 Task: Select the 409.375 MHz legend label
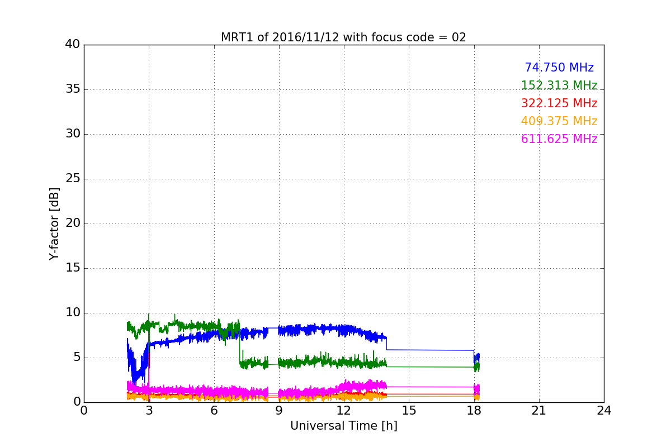click(559, 121)
